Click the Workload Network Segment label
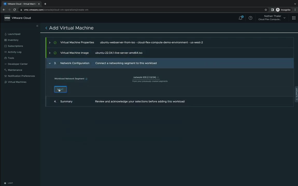Image resolution: width=298 pixels, height=186 pixels. coord(69,79)
